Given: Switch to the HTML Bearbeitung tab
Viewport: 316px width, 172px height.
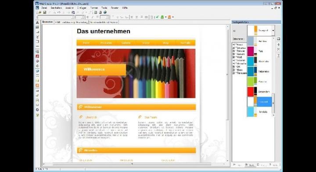Looking at the screenshot, I should (72, 22).
